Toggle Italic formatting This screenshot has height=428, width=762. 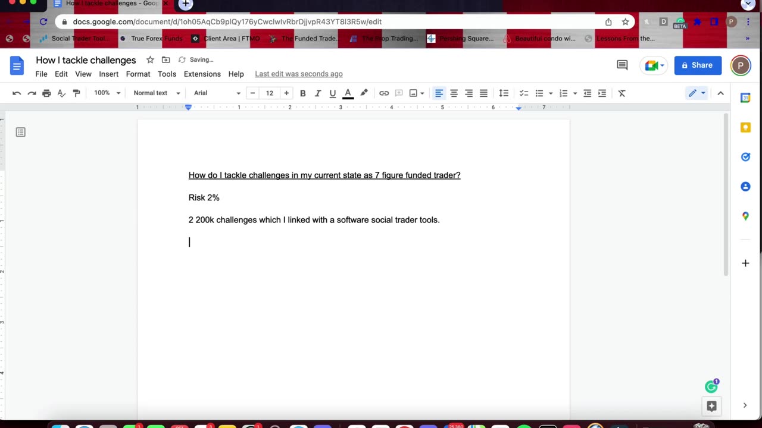click(317, 93)
